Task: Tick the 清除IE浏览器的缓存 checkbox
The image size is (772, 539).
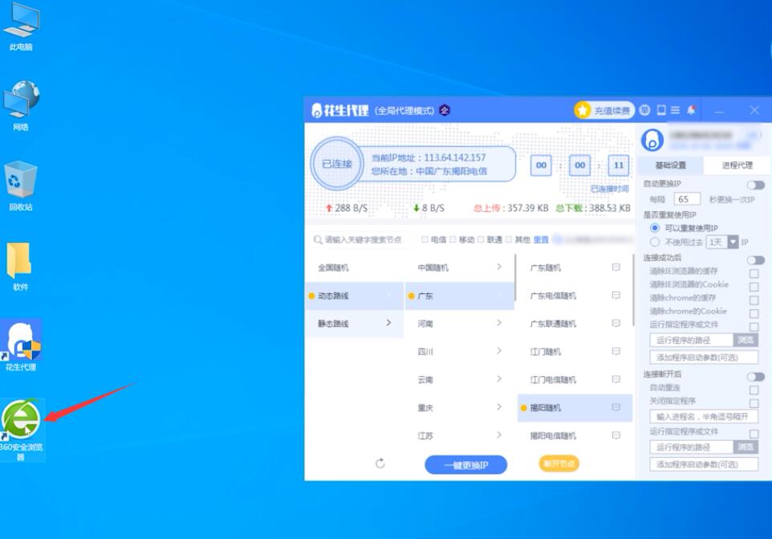Action: click(x=754, y=273)
